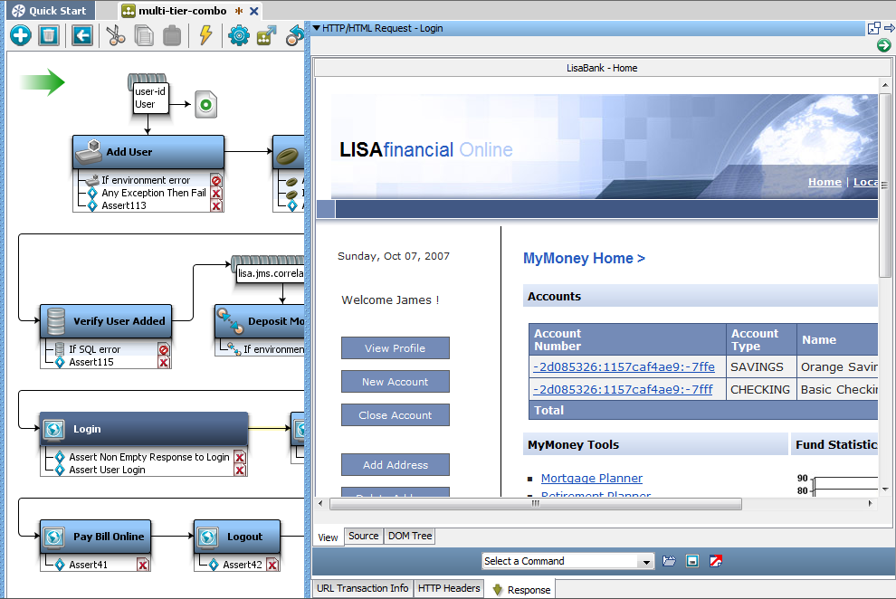
Task: Click the vertical scrollbar up arrow of the page view
Action: click(x=884, y=85)
